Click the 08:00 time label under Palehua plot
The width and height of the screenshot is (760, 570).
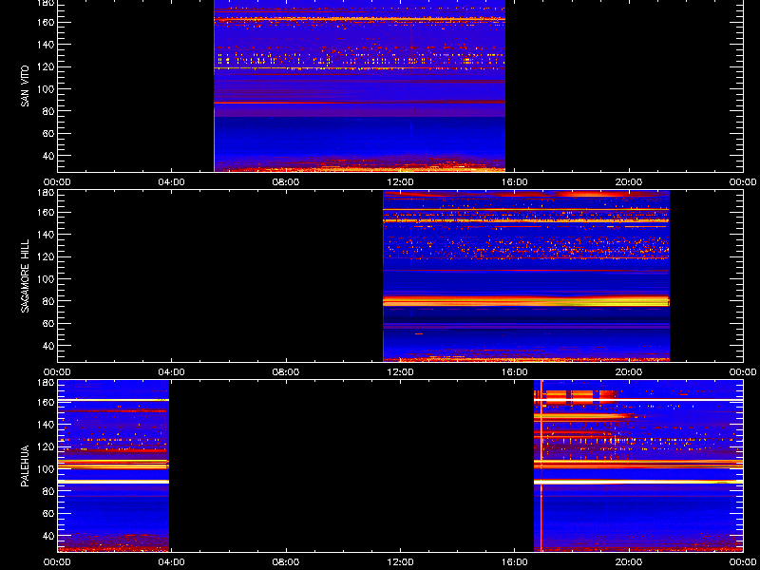coord(286,562)
